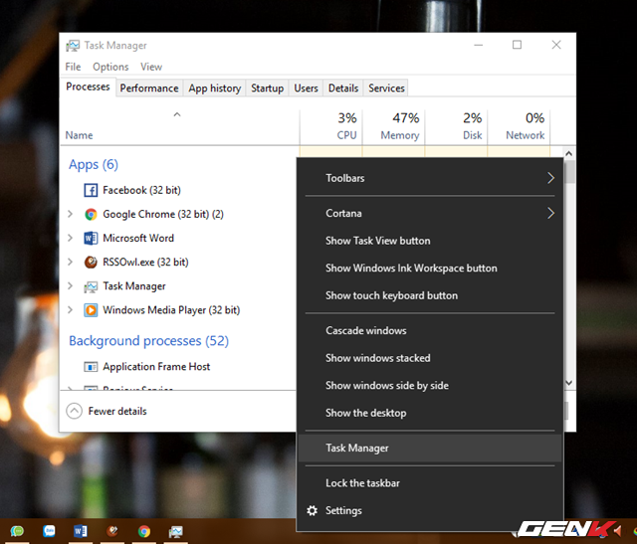
Task: Choose Cascade windows
Action: point(430,330)
